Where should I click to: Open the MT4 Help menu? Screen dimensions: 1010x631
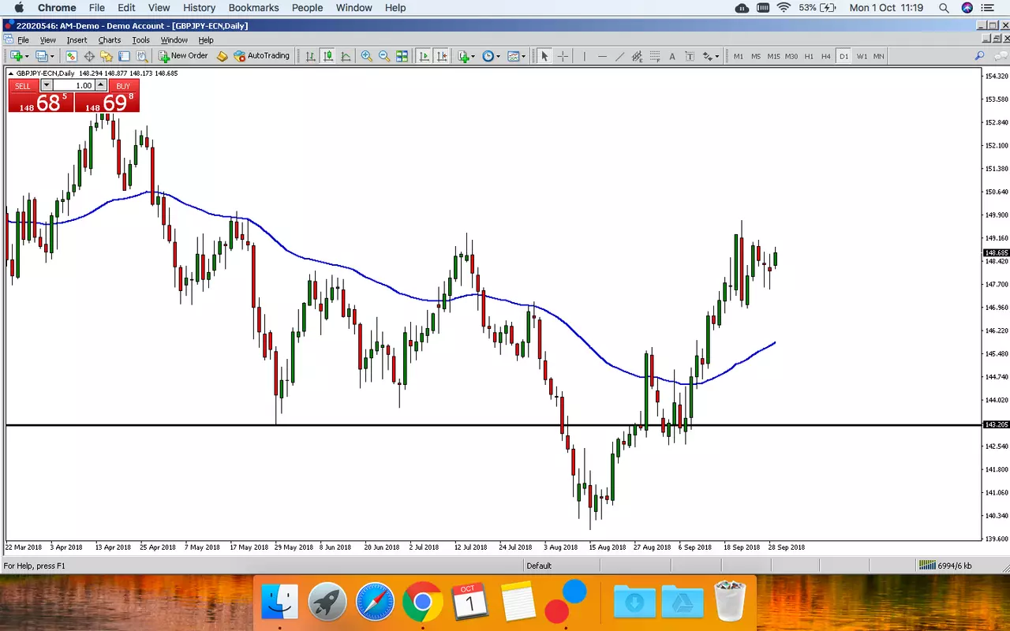206,39
